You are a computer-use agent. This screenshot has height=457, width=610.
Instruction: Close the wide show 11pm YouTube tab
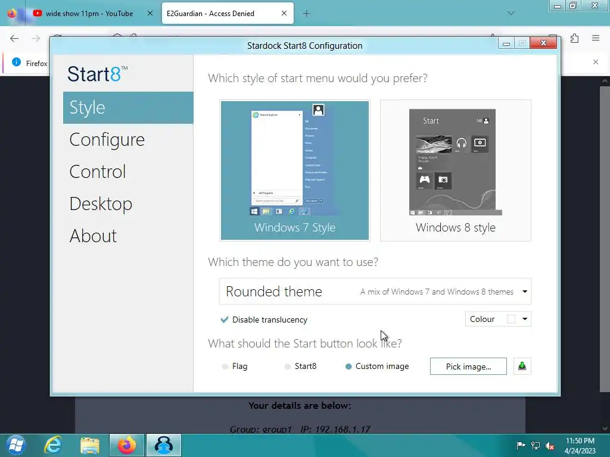[x=150, y=13]
